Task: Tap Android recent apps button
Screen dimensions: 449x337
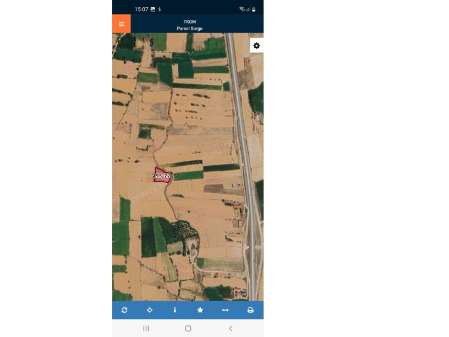Action: 146,328
